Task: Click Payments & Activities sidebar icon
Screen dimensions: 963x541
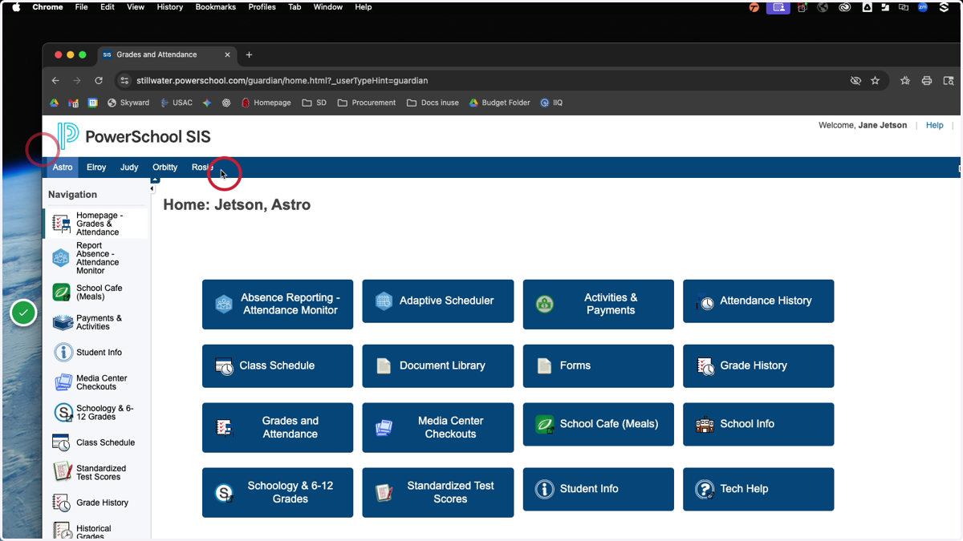Action: pos(63,322)
